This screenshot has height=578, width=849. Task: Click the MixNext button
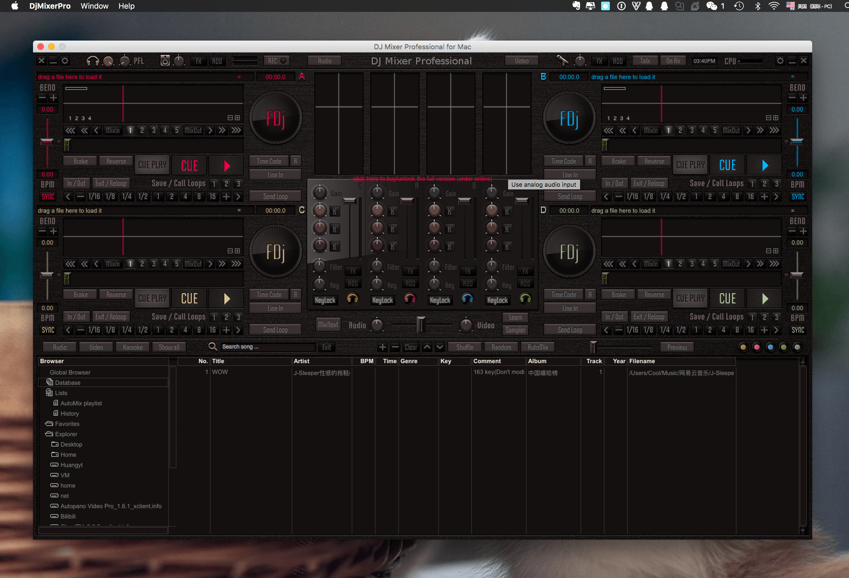tap(328, 324)
